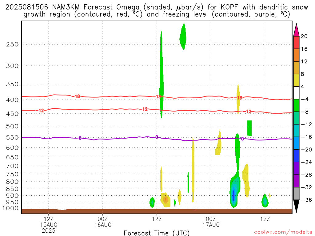Click the green rectangular patch just below 500

[249, 128]
